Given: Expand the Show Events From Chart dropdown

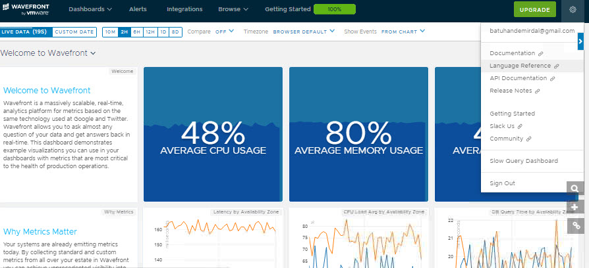Looking at the screenshot, I should pos(403,31).
